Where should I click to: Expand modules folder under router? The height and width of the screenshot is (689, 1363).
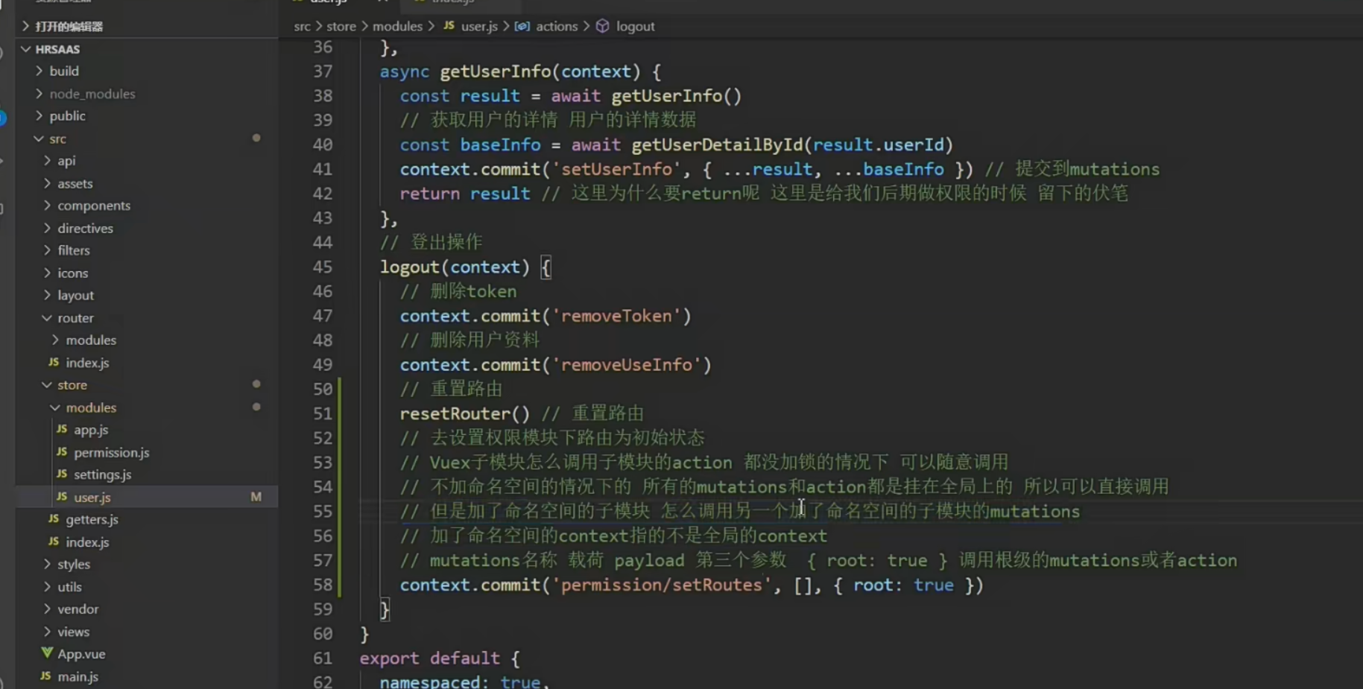tap(91, 340)
